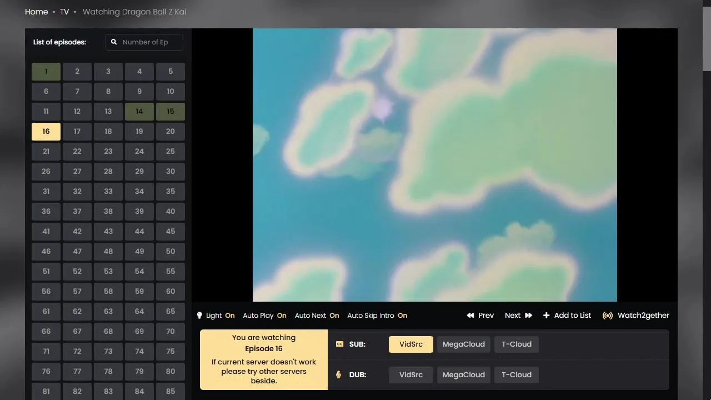Open episode 39

[x=139, y=211]
